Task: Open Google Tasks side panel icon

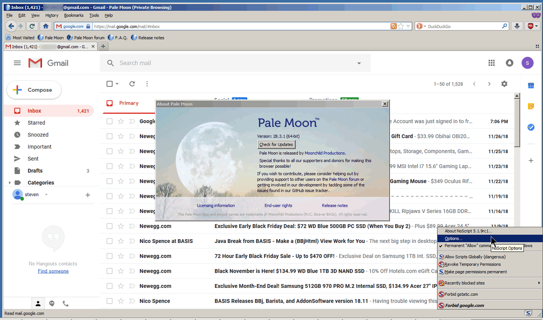Action: [x=531, y=127]
